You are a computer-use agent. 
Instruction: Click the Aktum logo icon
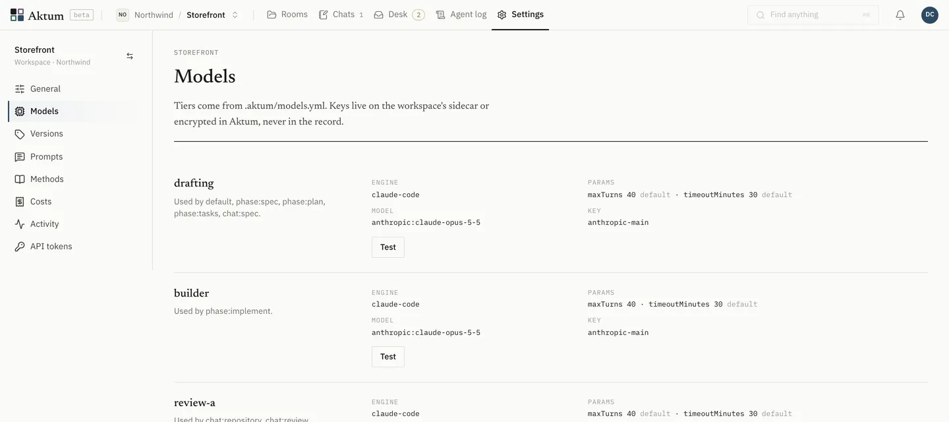pyautogui.click(x=17, y=15)
